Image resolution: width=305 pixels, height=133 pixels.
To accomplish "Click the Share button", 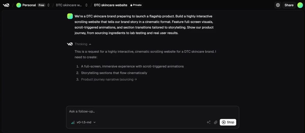I will (x=289, y=5).
